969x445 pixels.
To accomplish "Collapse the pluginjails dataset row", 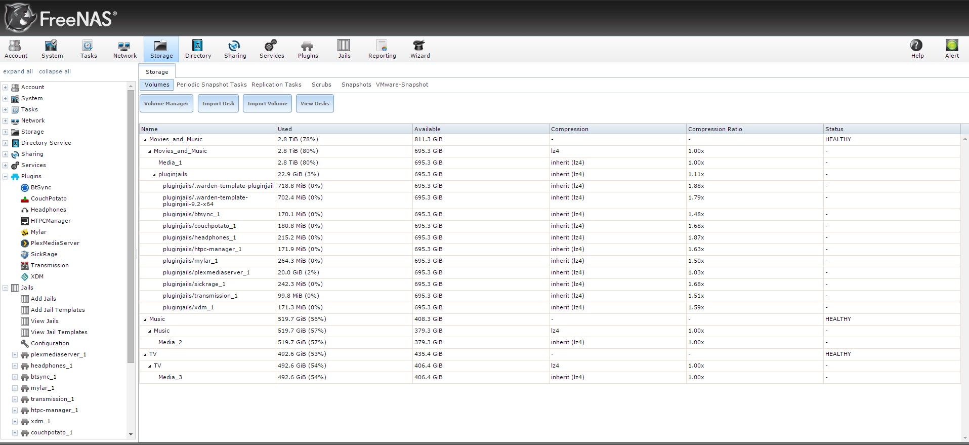I will pos(154,175).
